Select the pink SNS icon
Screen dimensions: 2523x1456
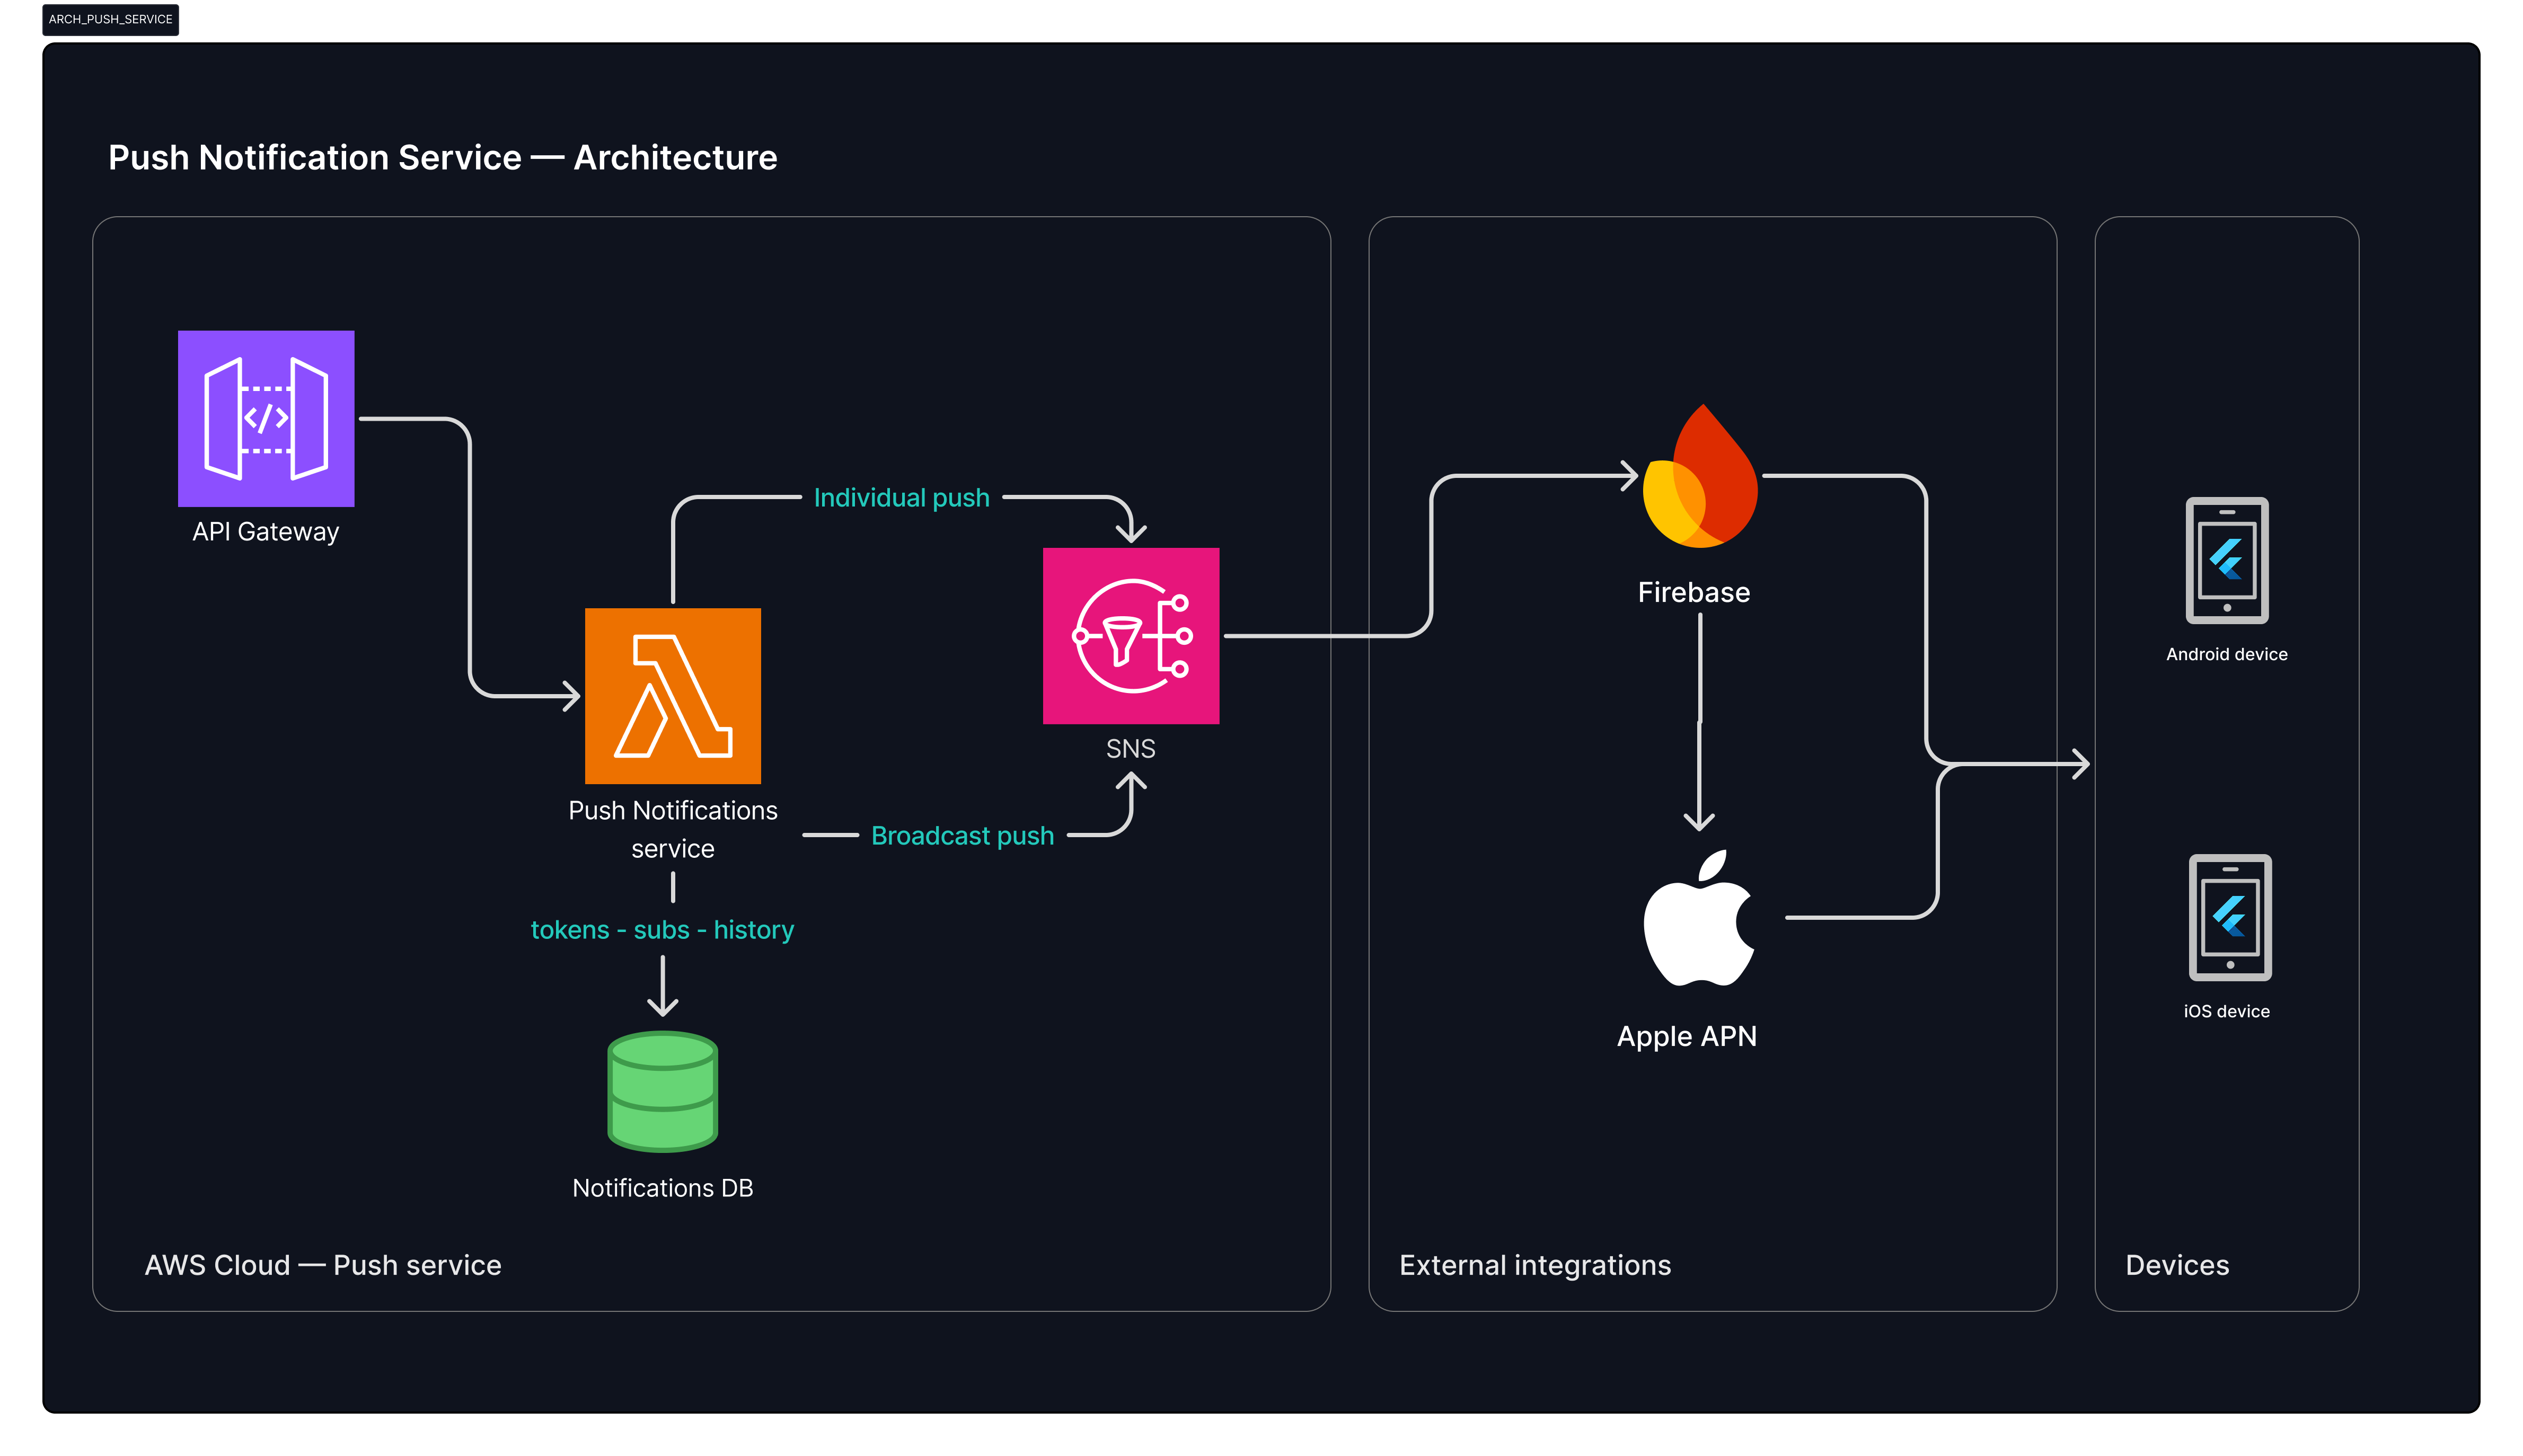1131,636
